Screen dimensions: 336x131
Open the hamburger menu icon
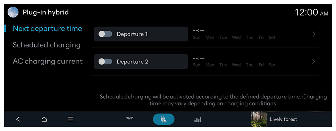[x=70, y=119]
